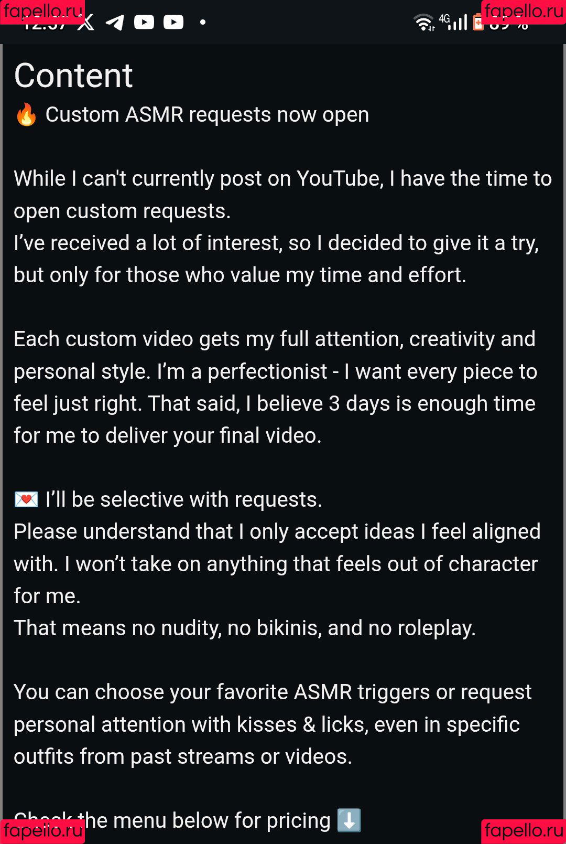Tap the 4G cellular signal bars

(x=455, y=22)
